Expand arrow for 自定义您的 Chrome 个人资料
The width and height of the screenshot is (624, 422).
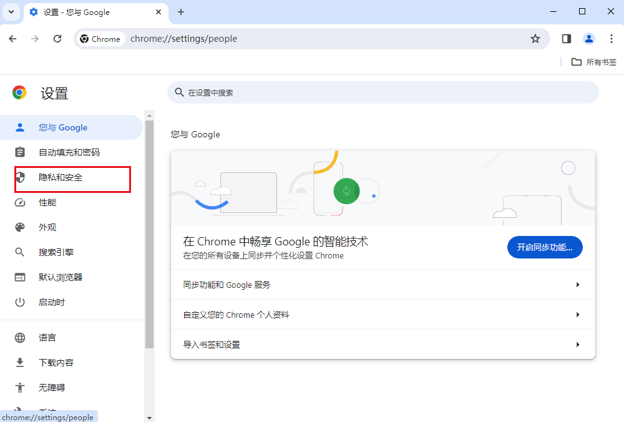[577, 315]
